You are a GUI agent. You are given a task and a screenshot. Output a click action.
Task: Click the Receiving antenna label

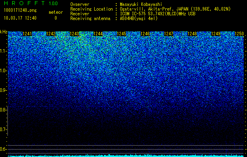(90, 18)
